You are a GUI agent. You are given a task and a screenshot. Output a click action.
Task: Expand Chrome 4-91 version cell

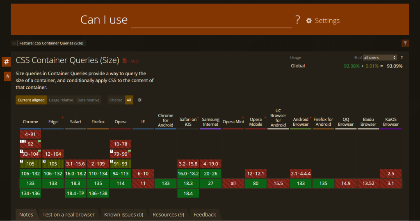point(30,134)
